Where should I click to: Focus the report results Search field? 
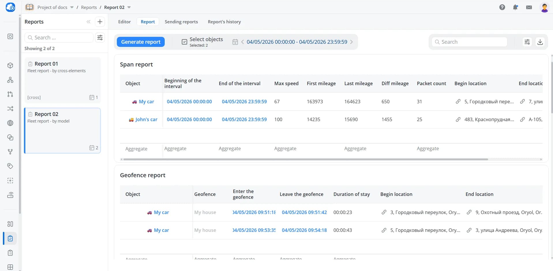(469, 42)
